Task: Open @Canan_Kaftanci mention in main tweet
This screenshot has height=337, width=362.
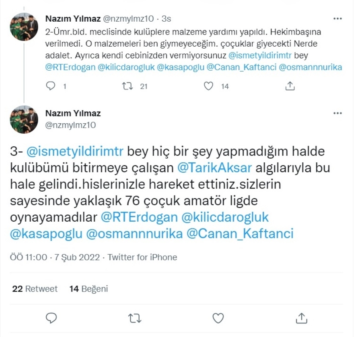Action: click(x=240, y=233)
